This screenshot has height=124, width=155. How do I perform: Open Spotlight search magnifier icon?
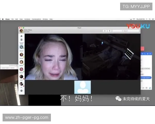[150, 19]
